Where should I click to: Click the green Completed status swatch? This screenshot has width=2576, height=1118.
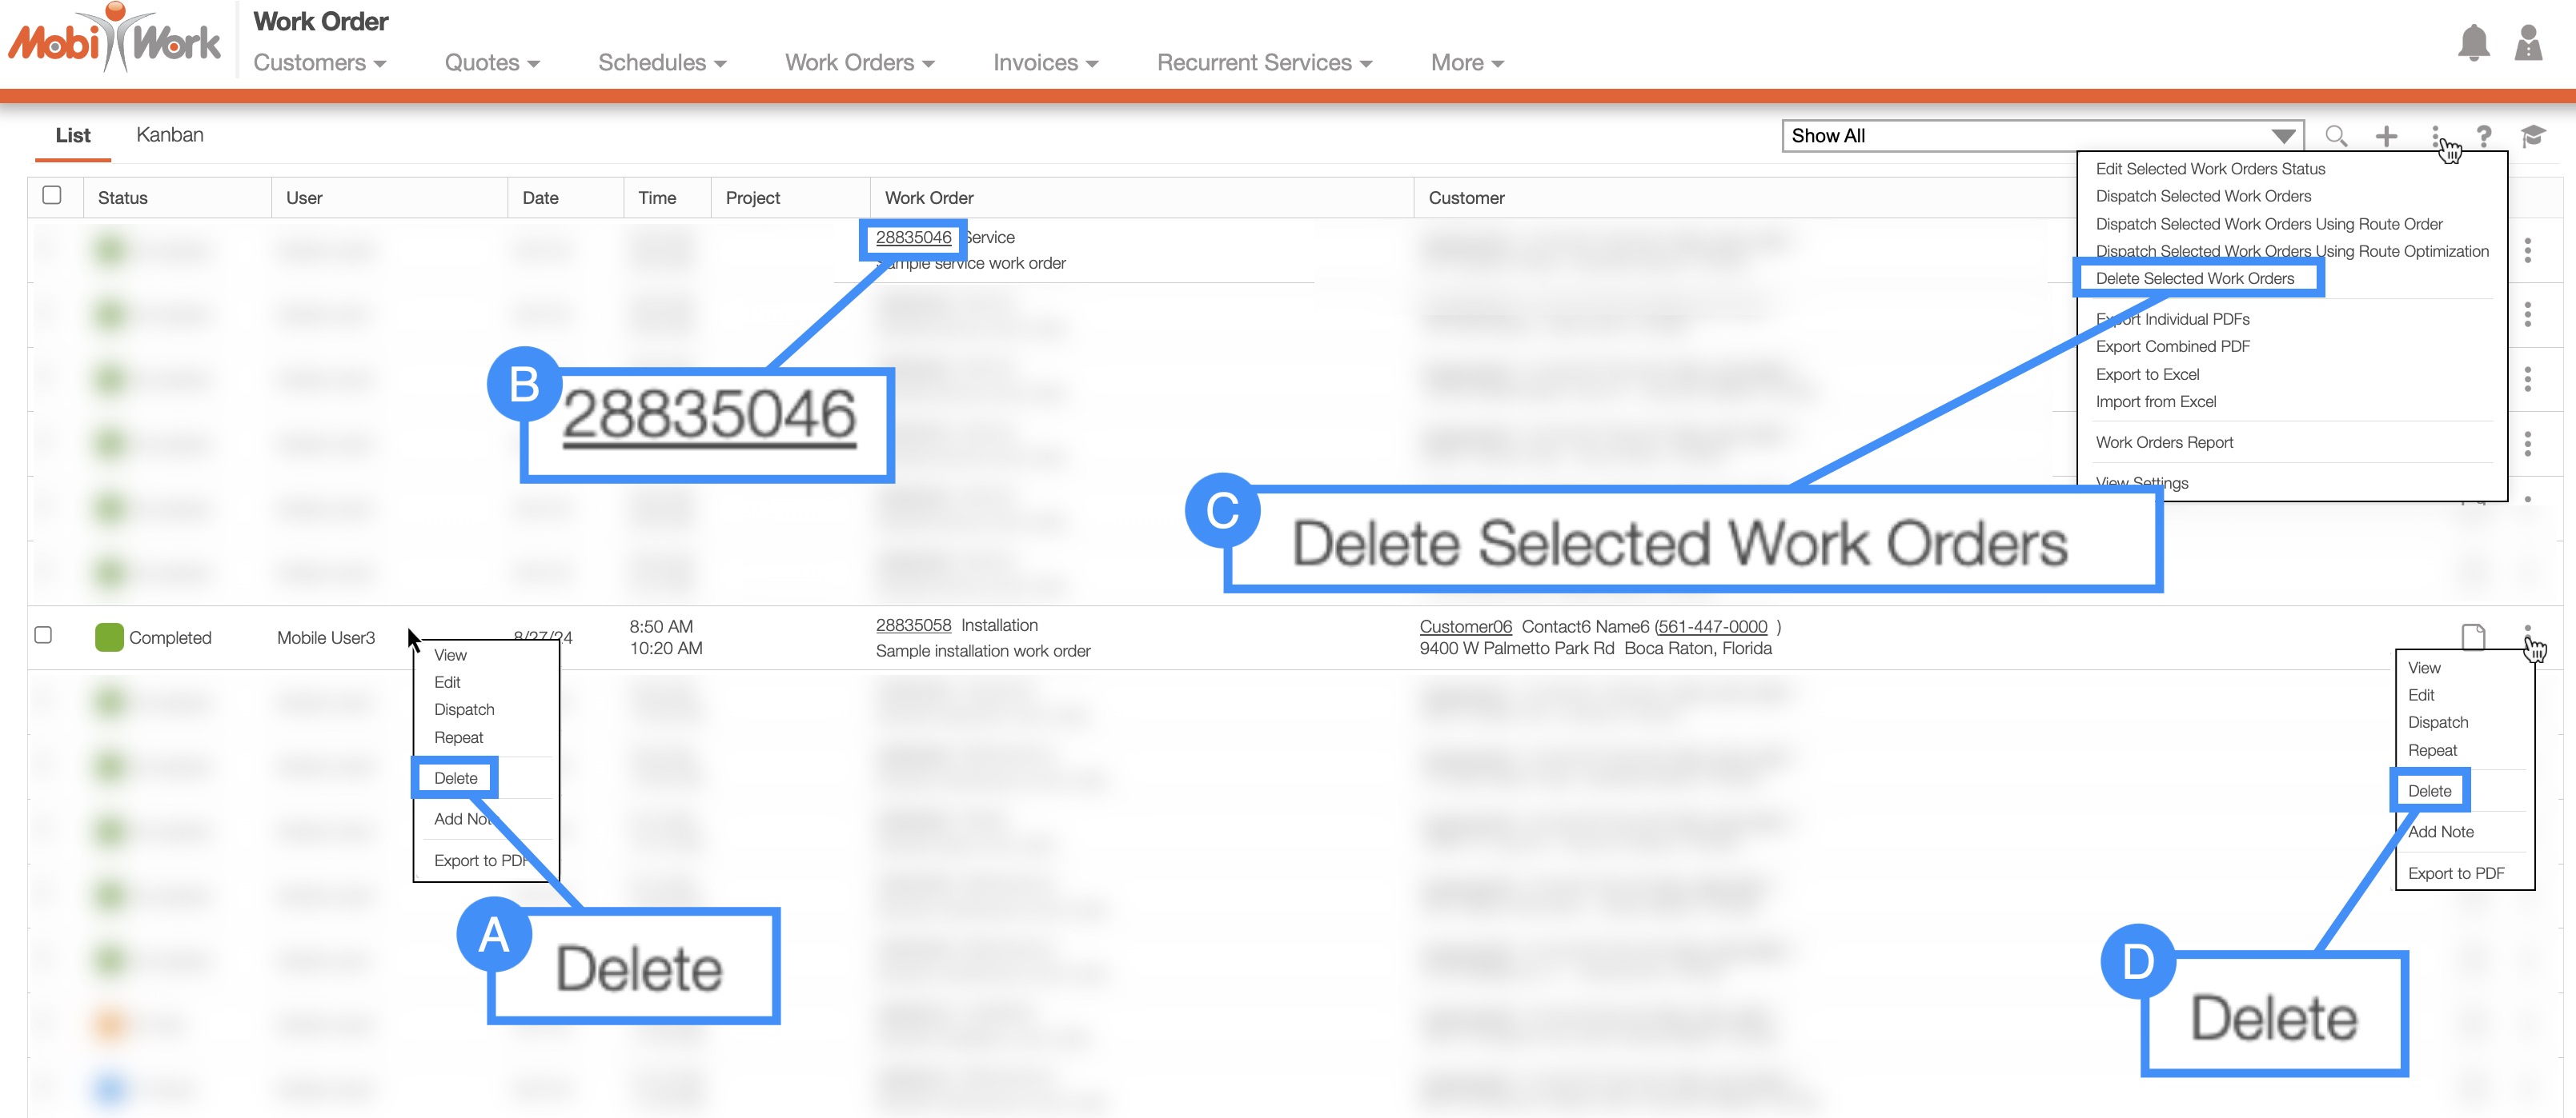point(109,637)
